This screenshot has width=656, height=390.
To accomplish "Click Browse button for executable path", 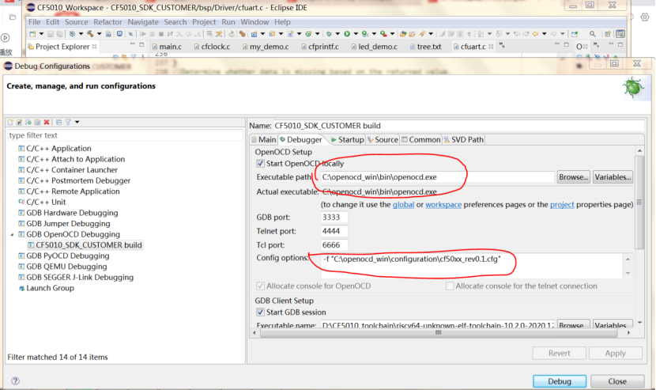I will coord(573,177).
